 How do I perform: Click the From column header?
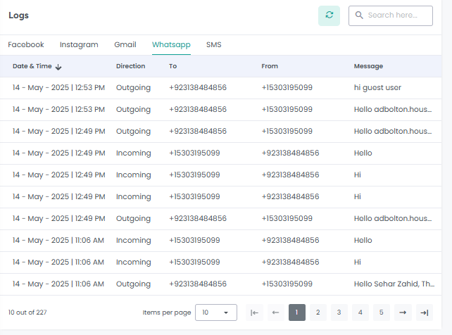[270, 66]
